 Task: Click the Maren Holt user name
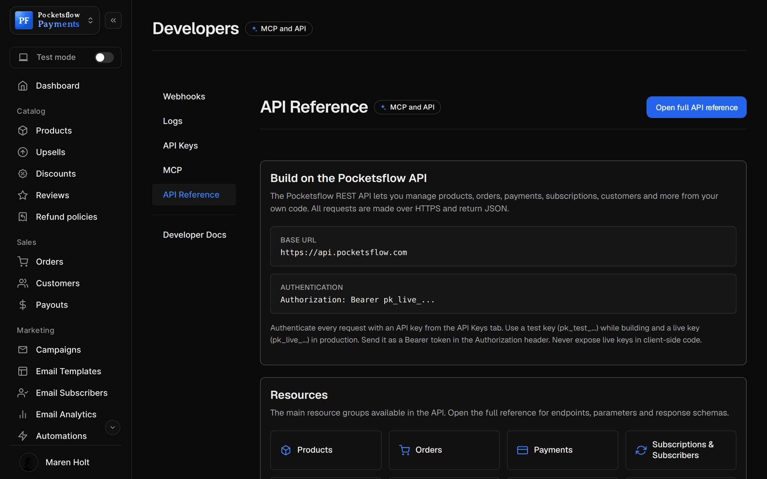point(67,462)
